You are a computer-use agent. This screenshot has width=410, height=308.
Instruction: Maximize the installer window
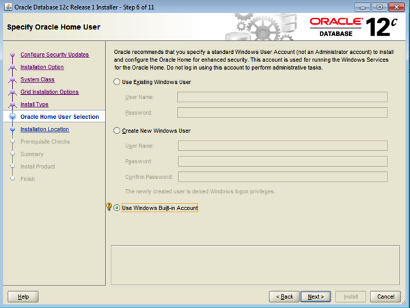pyautogui.click(x=379, y=7)
